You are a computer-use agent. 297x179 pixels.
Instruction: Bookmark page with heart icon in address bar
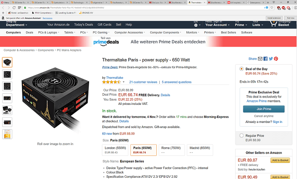tap(272, 7)
